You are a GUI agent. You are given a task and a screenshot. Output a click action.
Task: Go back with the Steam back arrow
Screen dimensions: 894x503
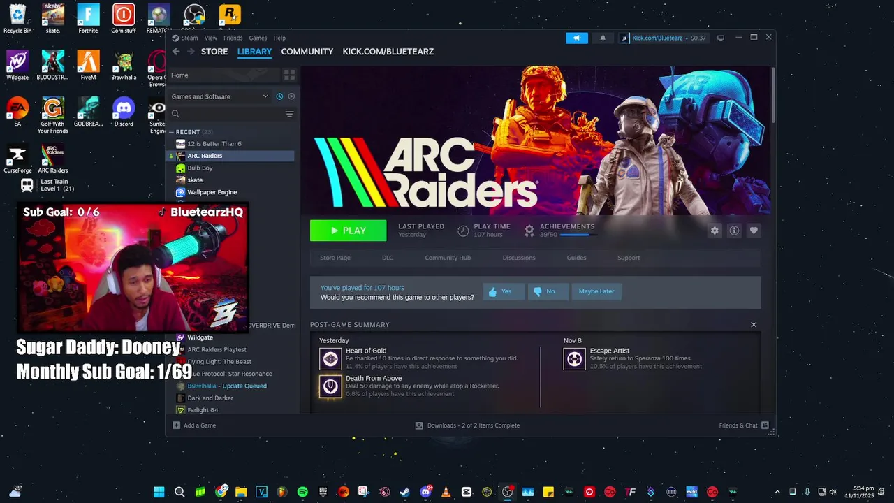176,52
